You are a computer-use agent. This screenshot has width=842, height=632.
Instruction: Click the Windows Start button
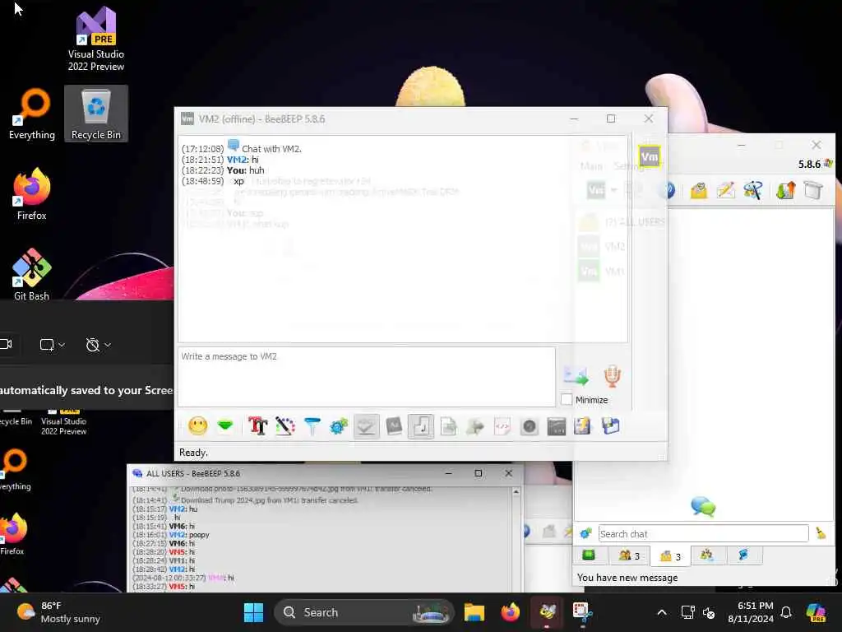click(253, 612)
